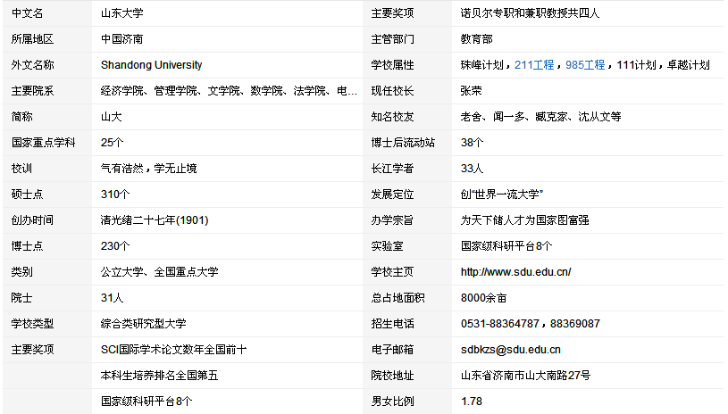Click the text SCI国际学术论文数年全国前十
Image resolution: width=728 pixels, height=414 pixels.
click(173, 350)
